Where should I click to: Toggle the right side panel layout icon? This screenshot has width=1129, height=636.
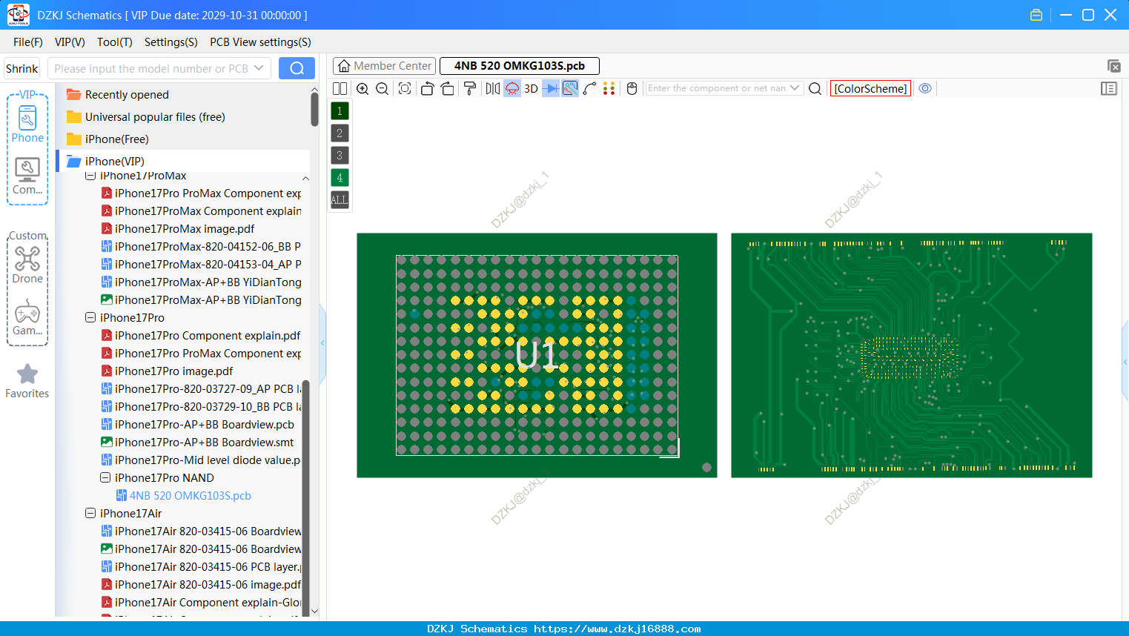pyautogui.click(x=1109, y=88)
